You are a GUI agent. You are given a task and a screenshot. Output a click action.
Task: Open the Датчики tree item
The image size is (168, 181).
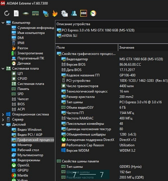tap(21, 63)
